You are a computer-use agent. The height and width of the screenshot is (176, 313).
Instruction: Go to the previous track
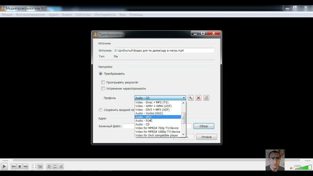14,166
